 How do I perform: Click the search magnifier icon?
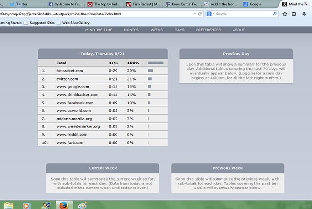point(275,14)
